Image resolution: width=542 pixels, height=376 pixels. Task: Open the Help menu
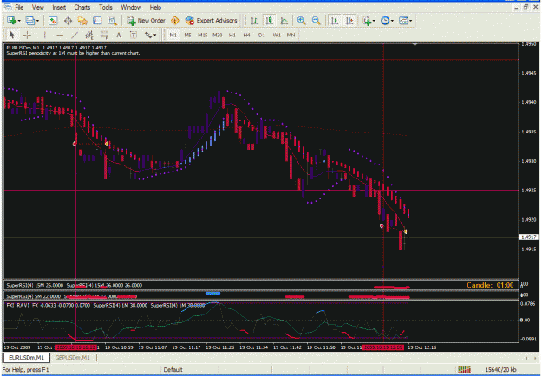[155, 7]
